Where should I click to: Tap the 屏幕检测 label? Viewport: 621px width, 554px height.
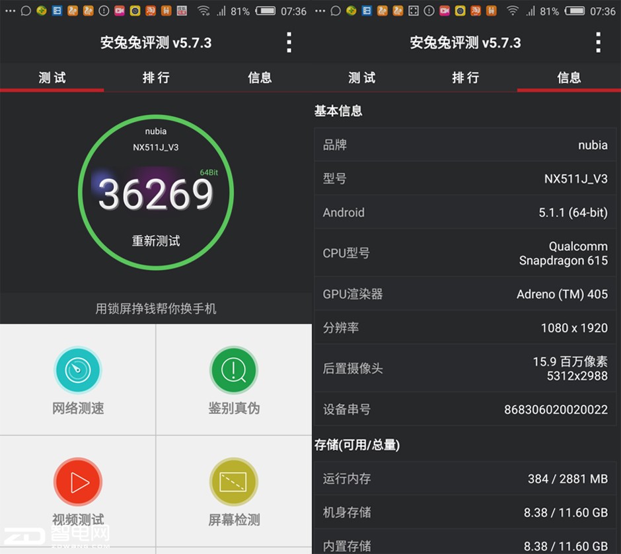(x=234, y=520)
